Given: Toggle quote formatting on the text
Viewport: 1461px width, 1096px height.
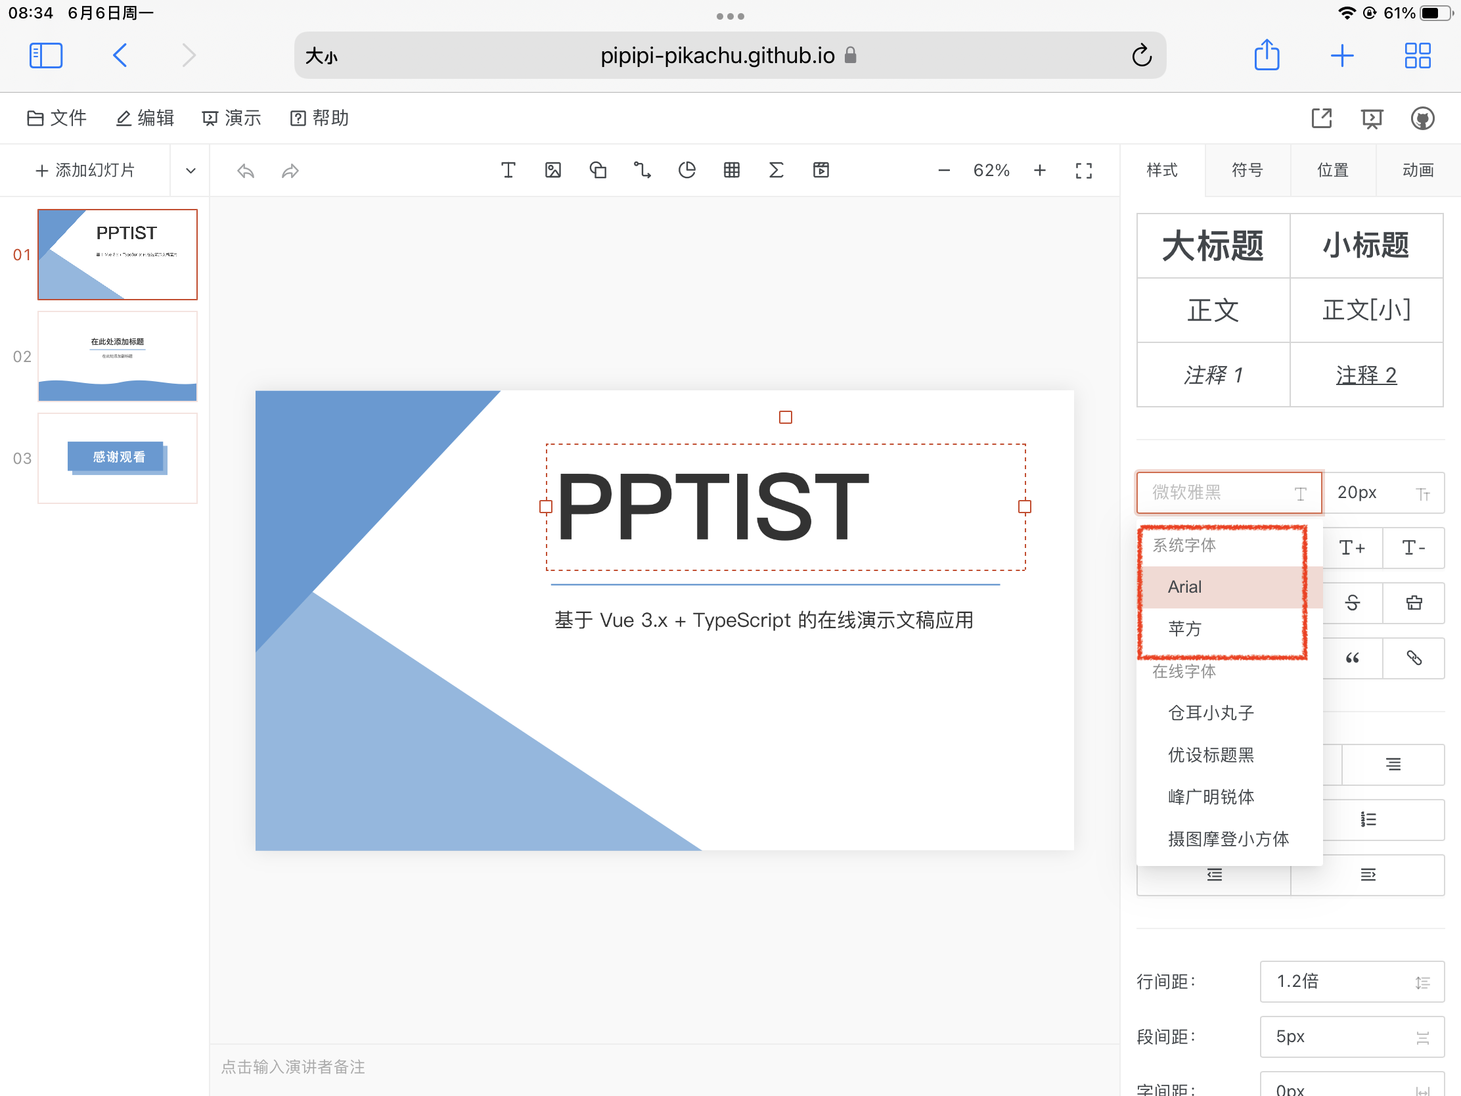Looking at the screenshot, I should pos(1352,658).
